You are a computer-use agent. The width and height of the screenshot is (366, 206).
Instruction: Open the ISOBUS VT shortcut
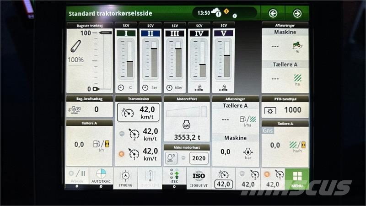[199, 179]
